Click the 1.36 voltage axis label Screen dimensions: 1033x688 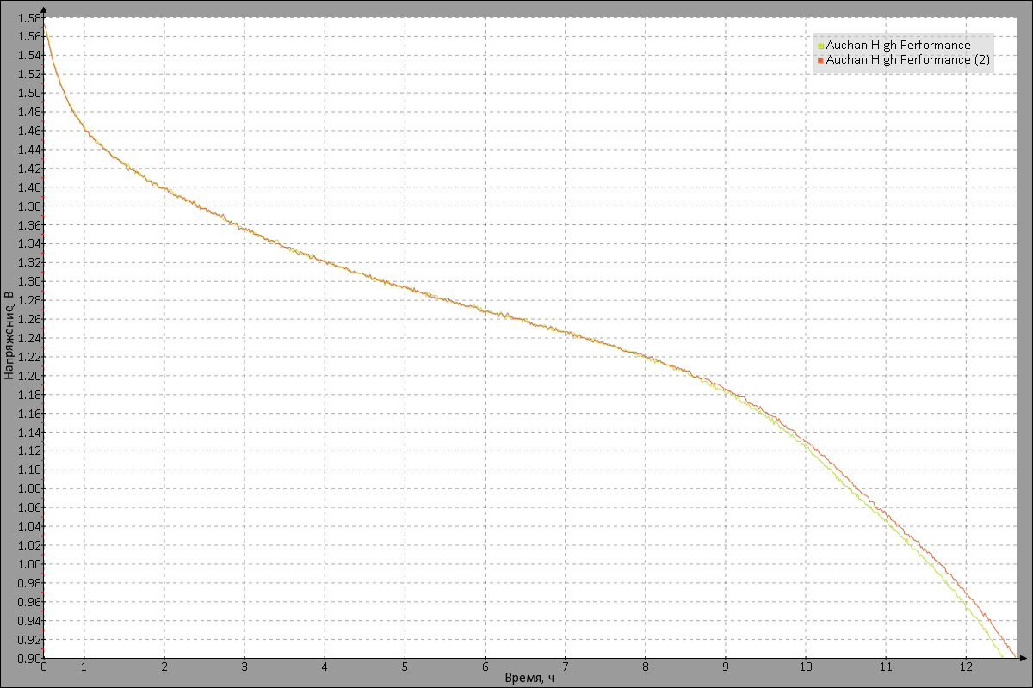click(28, 225)
